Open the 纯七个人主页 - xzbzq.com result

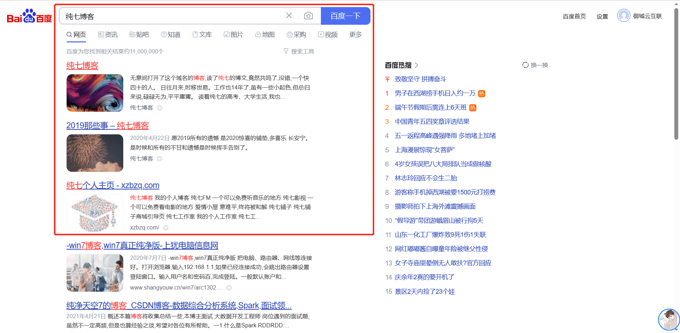pos(113,185)
